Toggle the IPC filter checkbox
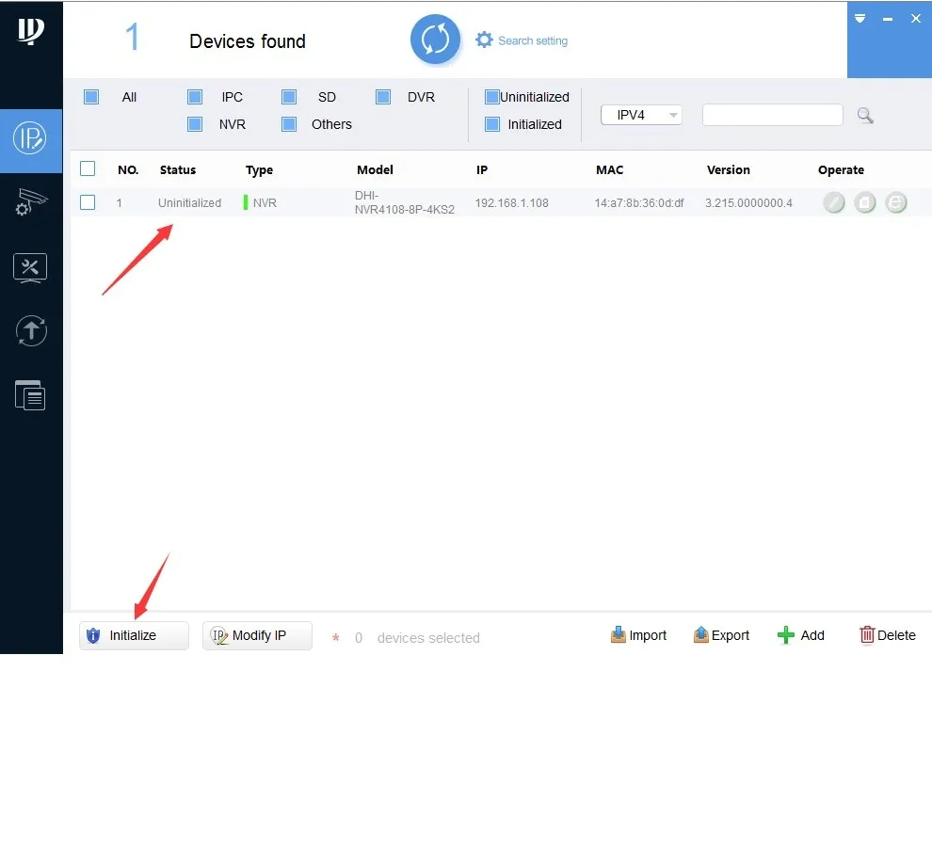 coord(195,97)
